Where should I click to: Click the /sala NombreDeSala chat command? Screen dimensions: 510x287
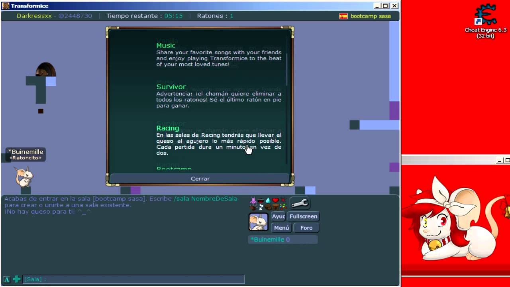206,199
